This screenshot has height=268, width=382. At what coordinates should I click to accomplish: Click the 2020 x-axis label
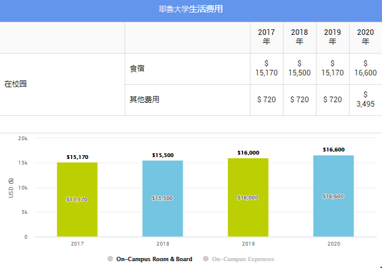pyautogui.click(x=334, y=244)
